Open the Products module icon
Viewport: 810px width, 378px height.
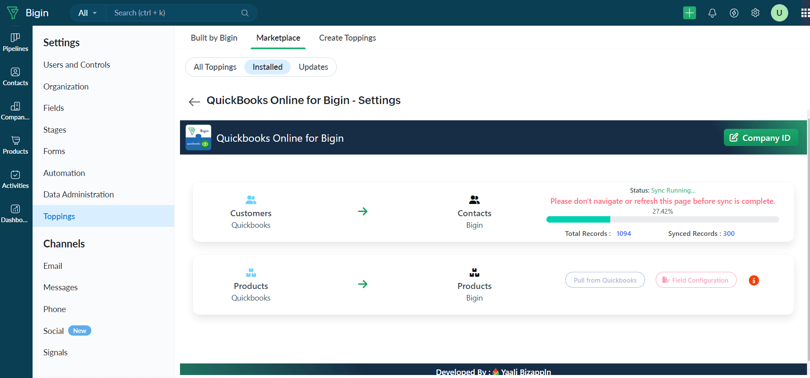click(x=15, y=145)
